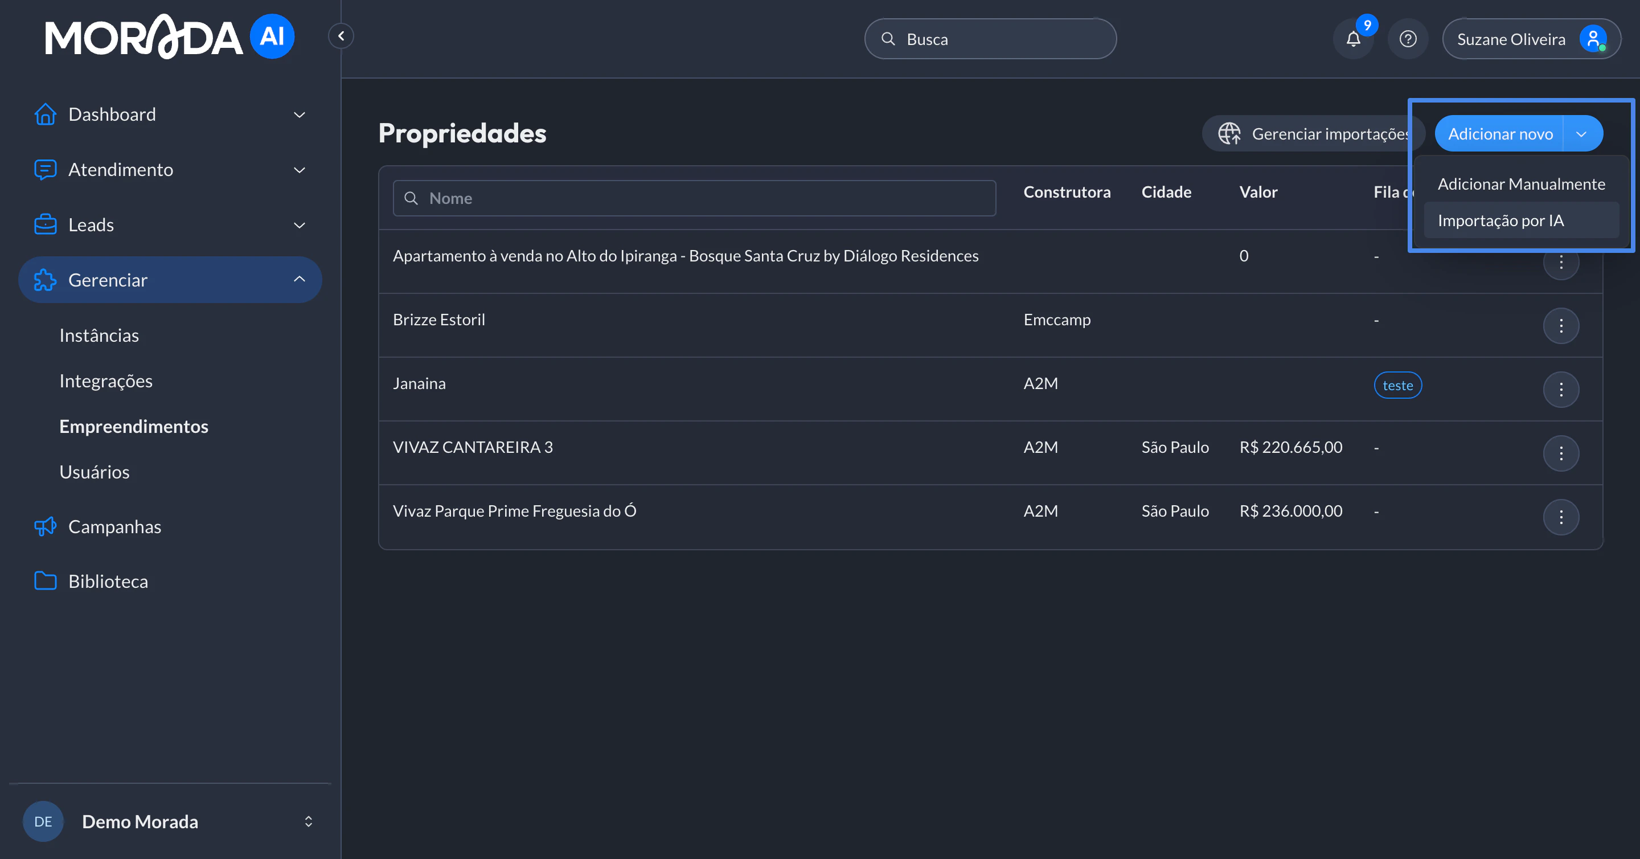This screenshot has width=1640, height=859.
Task: Open the Demo Morada workspace switcher
Action: click(x=308, y=821)
